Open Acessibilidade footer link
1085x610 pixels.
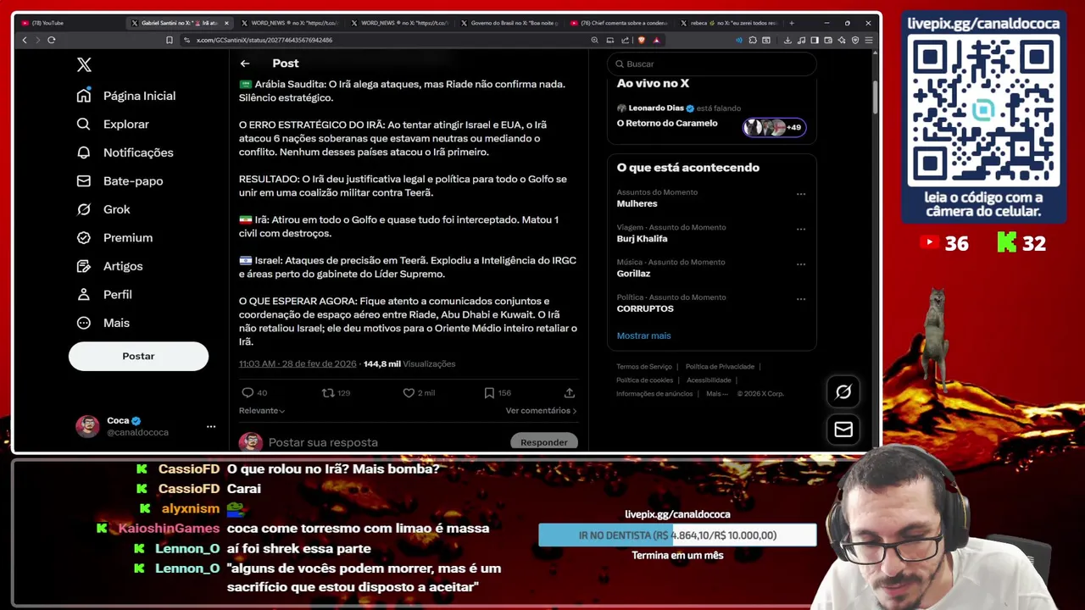point(709,380)
